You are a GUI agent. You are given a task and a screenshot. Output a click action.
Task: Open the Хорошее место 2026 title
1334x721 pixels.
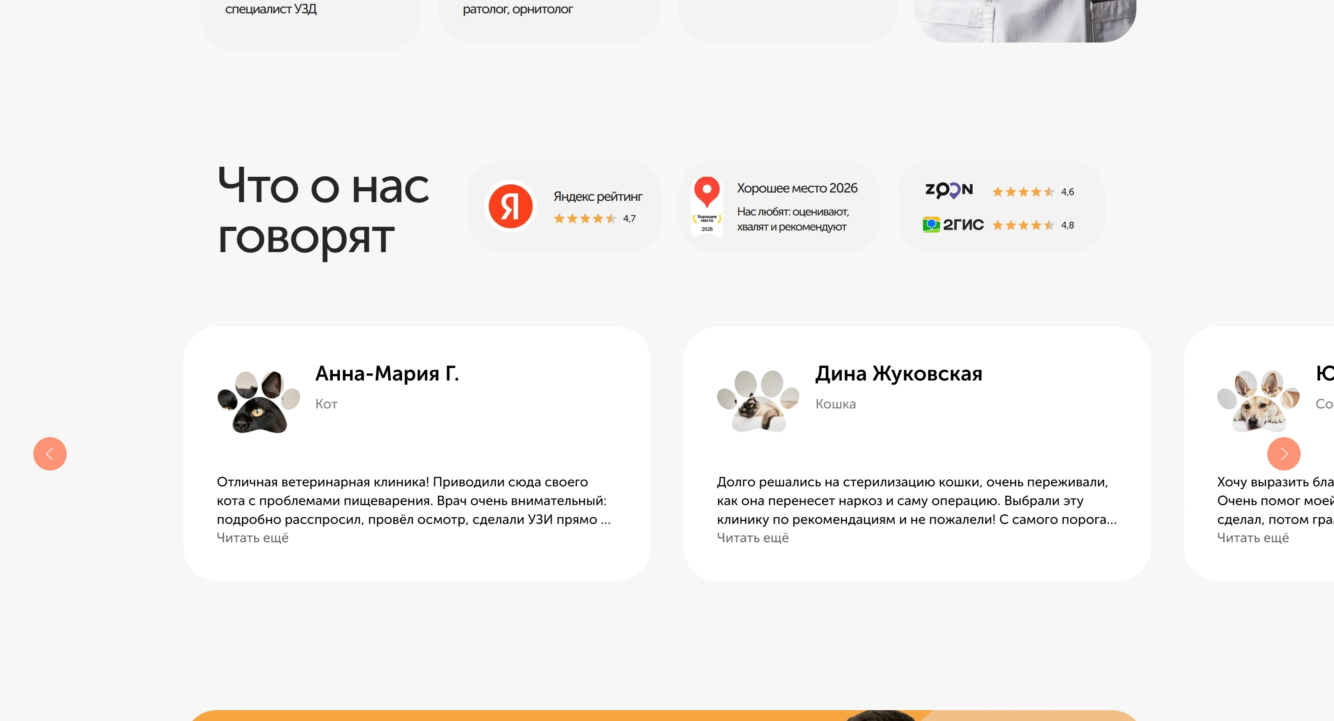click(797, 188)
